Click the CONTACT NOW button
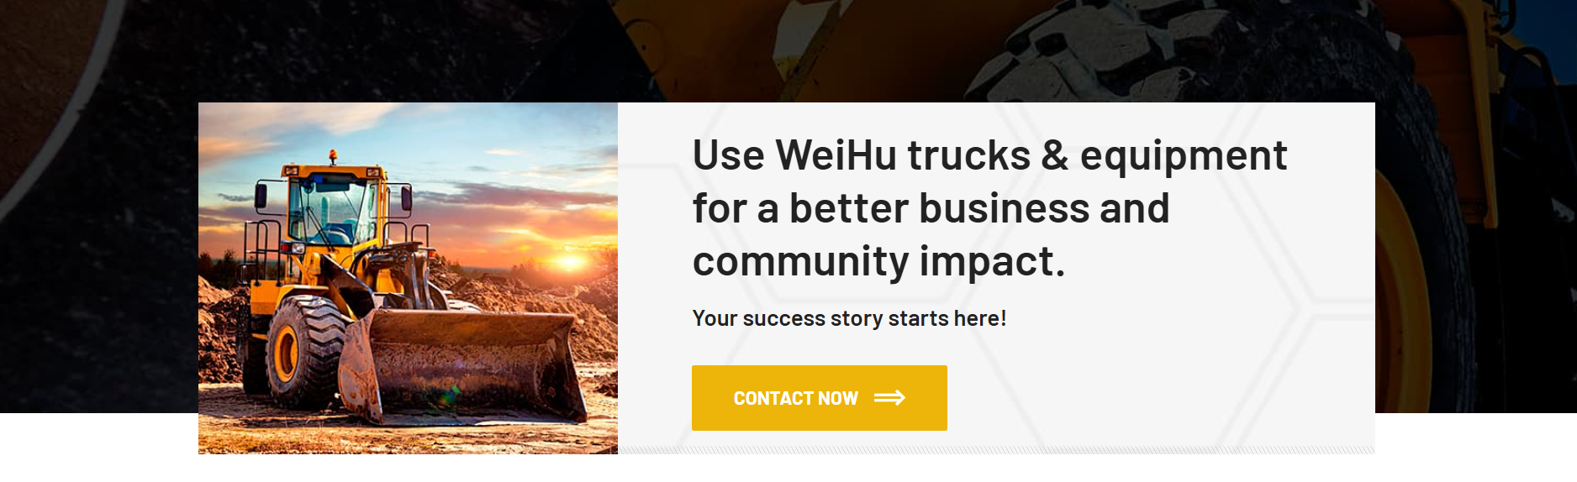Viewport: 1577px width, 482px height. (819, 398)
